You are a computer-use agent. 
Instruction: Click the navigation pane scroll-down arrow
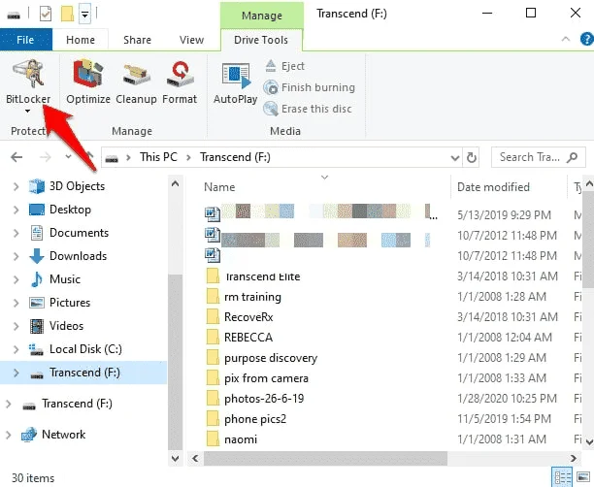(175, 458)
